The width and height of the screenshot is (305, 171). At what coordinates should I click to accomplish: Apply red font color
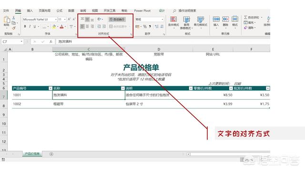coord(61,27)
